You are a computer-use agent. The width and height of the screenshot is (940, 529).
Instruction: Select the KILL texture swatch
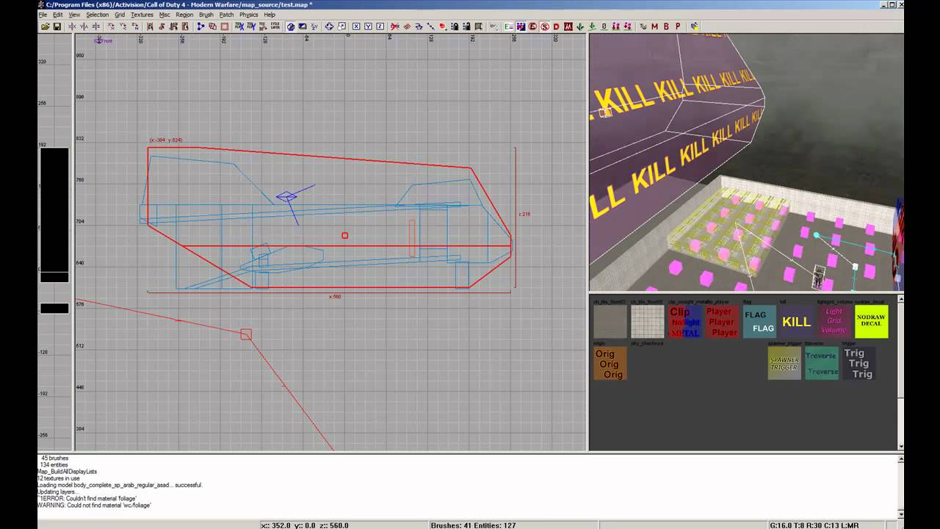[796, 322]
